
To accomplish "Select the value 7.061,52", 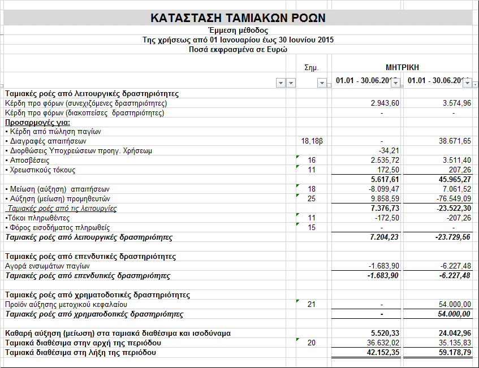I will click(457, 189).
